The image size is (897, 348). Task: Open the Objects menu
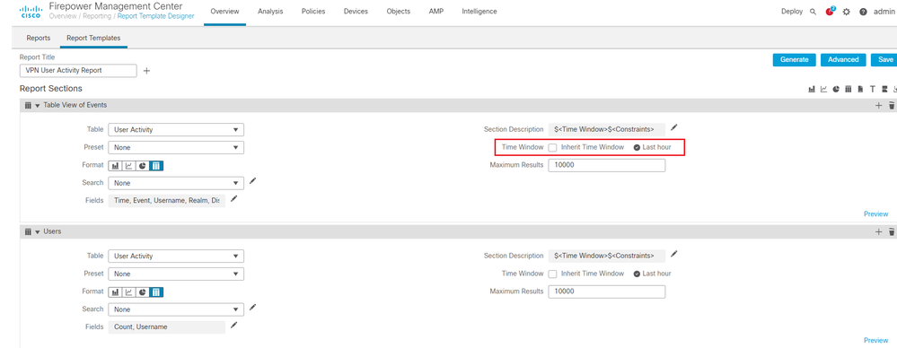398,12
